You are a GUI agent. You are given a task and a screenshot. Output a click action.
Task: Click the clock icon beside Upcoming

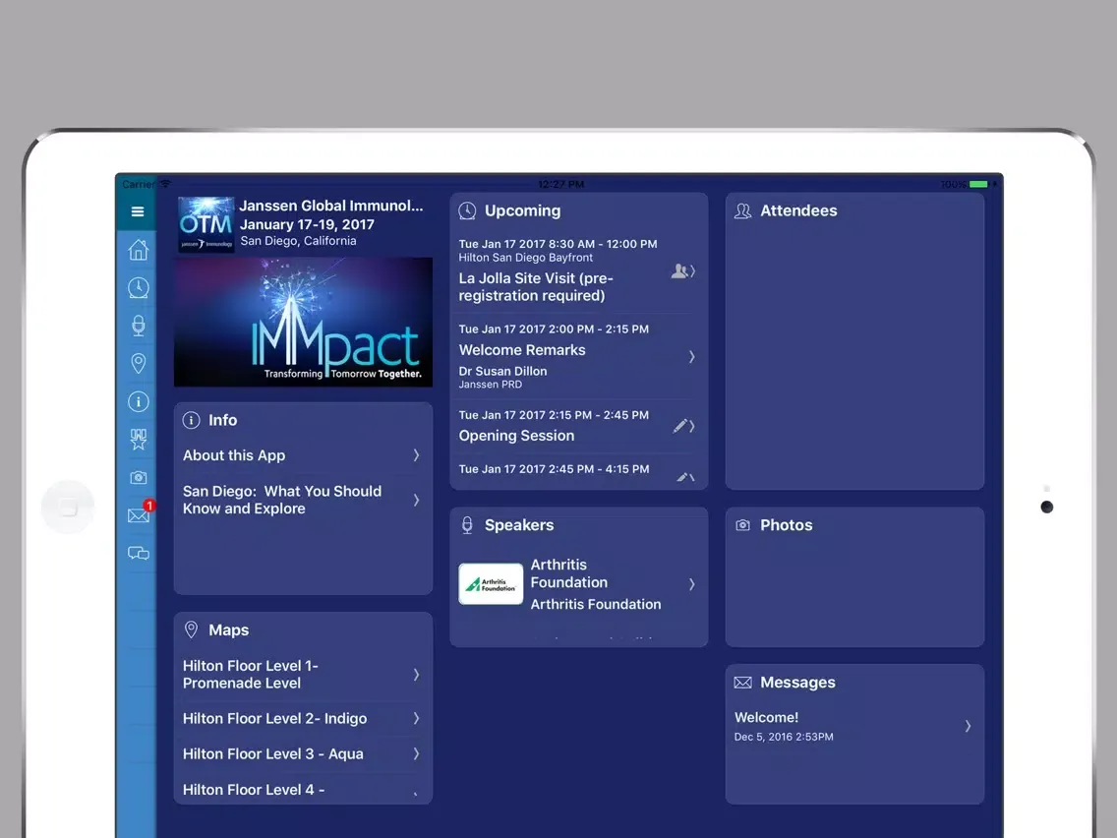[x=467, y=210]
